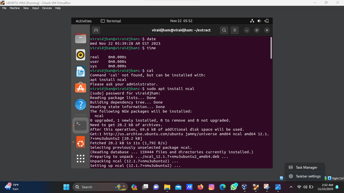Select the VirtualBox icon on the taskbar
344x193 pixels.
(x=244, y=187)
